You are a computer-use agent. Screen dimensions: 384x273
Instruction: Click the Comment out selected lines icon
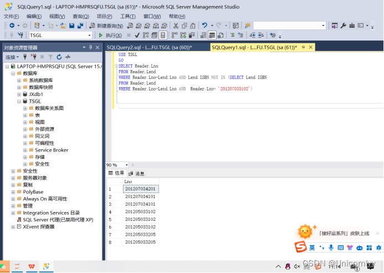[x=232, y=36]
